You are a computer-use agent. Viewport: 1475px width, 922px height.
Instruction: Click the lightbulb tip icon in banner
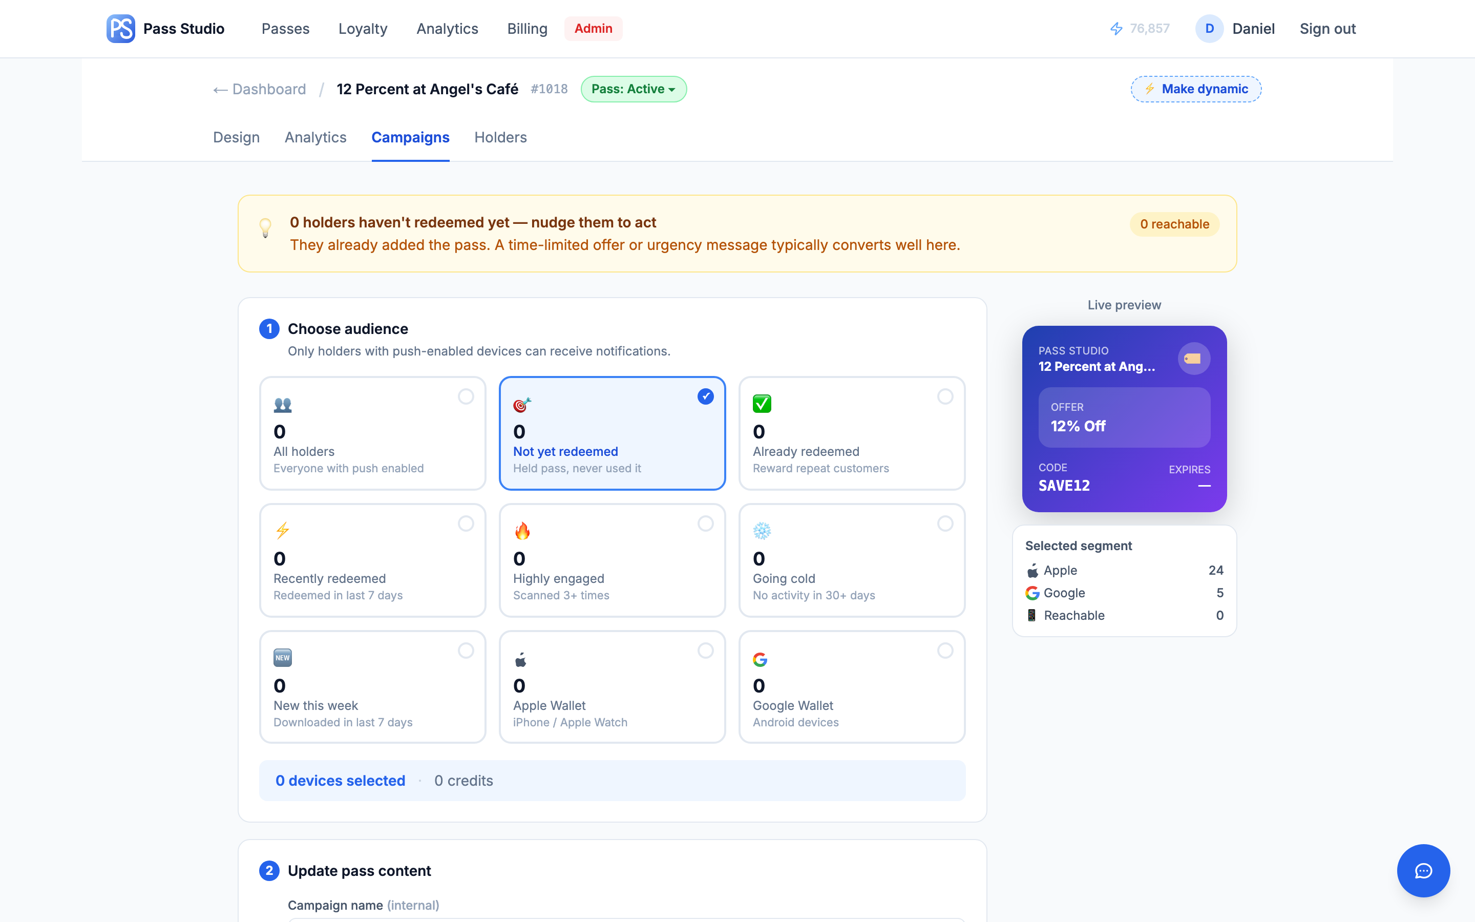[x=265, y=228]
